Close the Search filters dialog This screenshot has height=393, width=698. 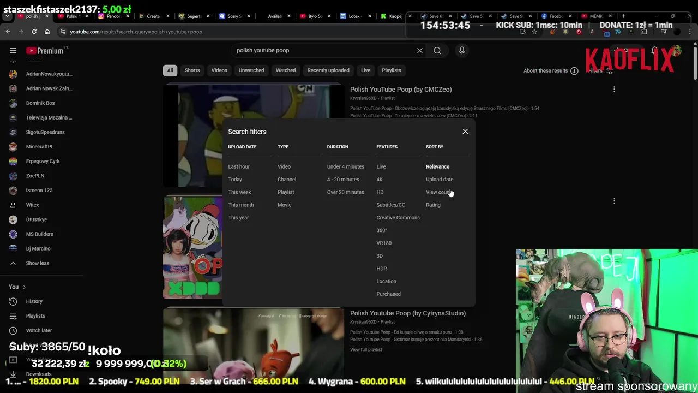click(465, 132)
